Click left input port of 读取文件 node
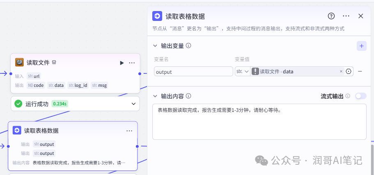Viewport: 374px width, 175px height. click(x=11, y=74)
